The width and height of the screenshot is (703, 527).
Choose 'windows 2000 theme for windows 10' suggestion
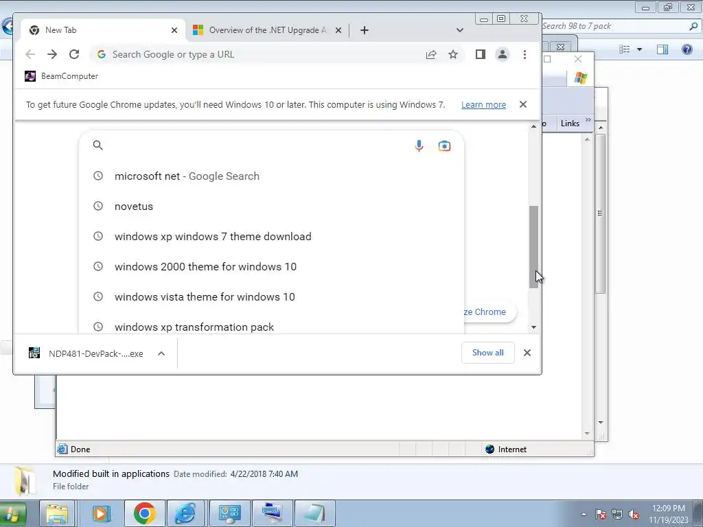coord(271,267)
